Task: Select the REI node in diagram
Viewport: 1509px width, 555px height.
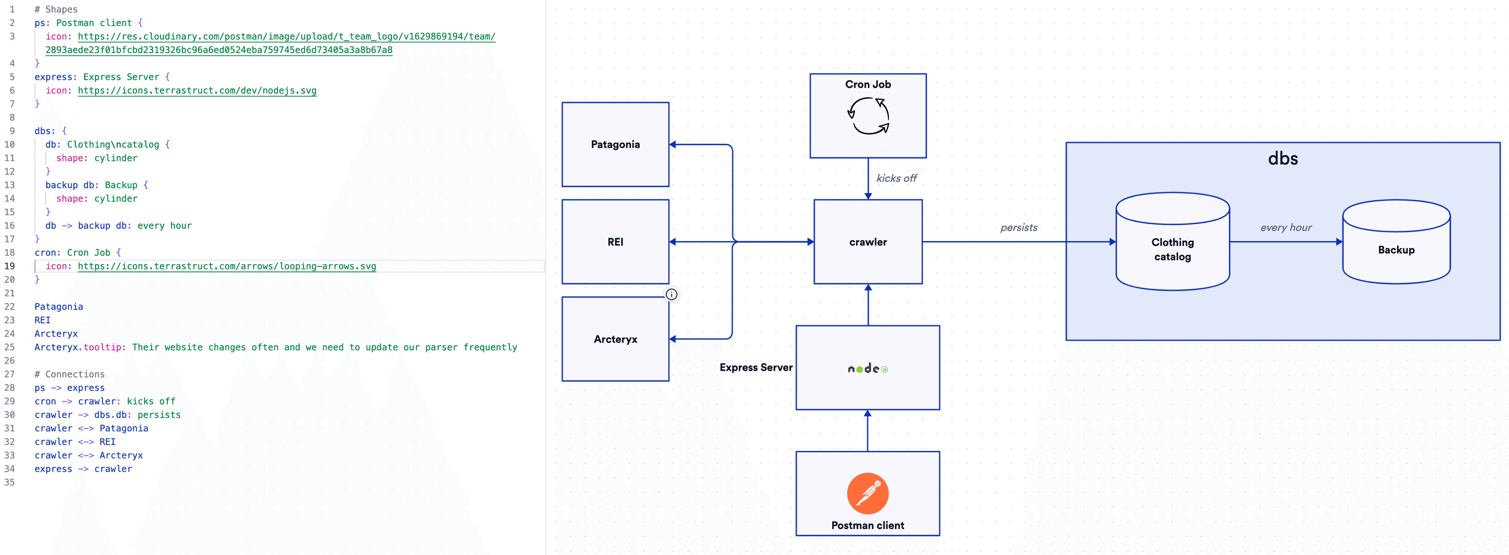Action: pos(615,242)
